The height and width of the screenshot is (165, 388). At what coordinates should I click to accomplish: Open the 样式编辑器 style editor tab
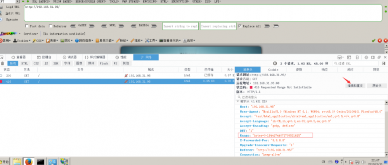pos(95,57)
